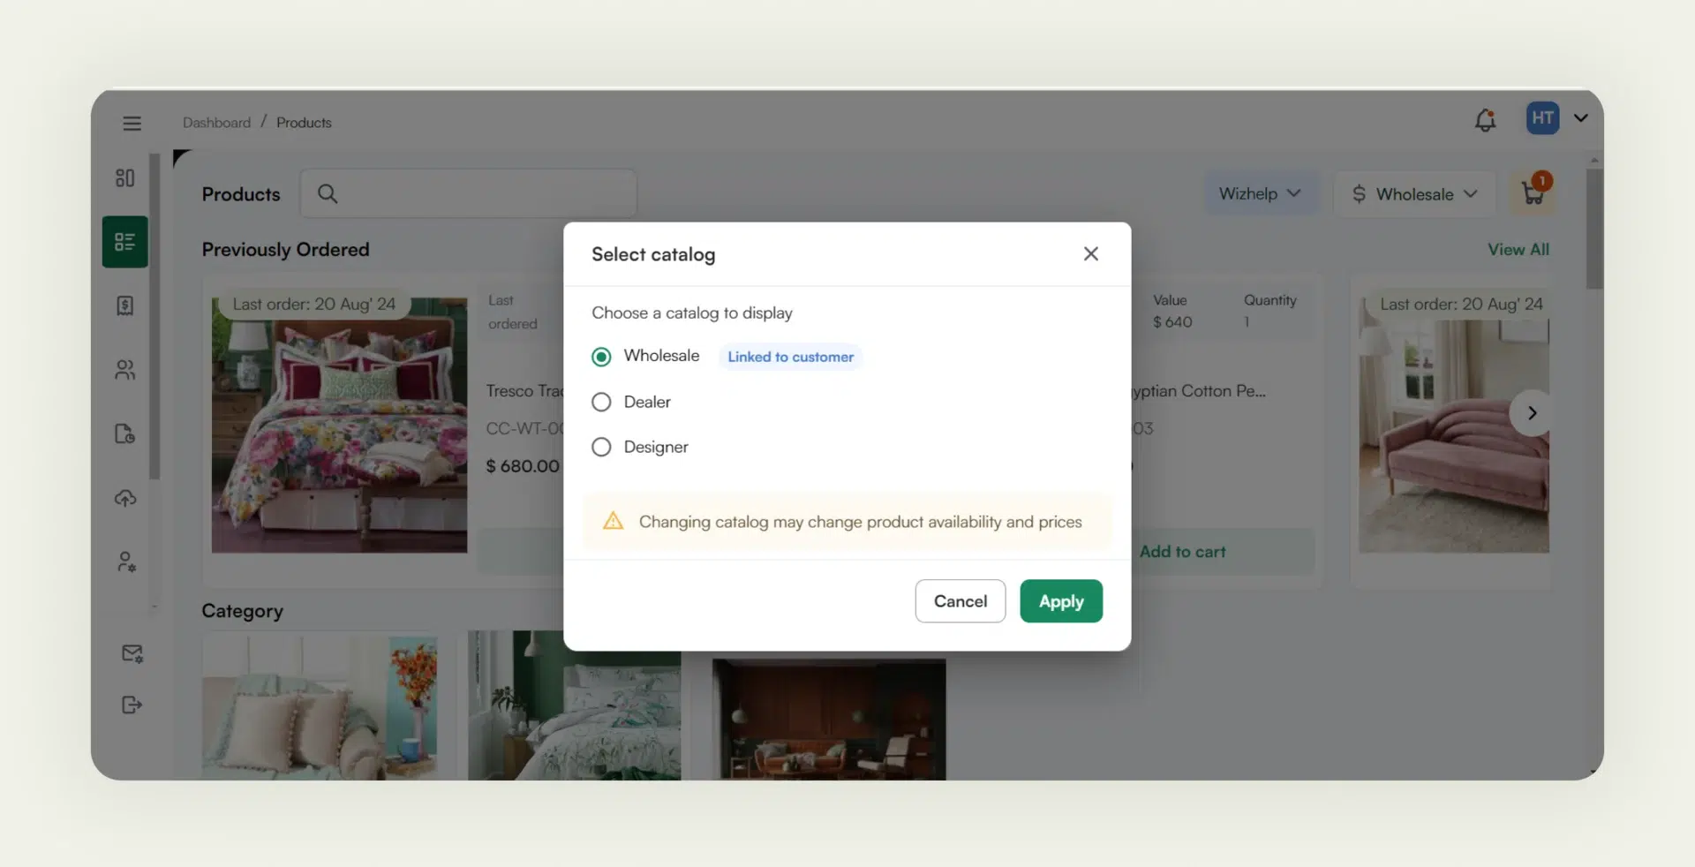Click the email settings icon in sidebar
The image size is (1695, 867).
pyautogui.click(x=131, y=653)
